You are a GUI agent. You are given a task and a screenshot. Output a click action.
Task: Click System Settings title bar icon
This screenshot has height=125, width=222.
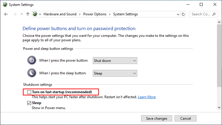(5, 5)
